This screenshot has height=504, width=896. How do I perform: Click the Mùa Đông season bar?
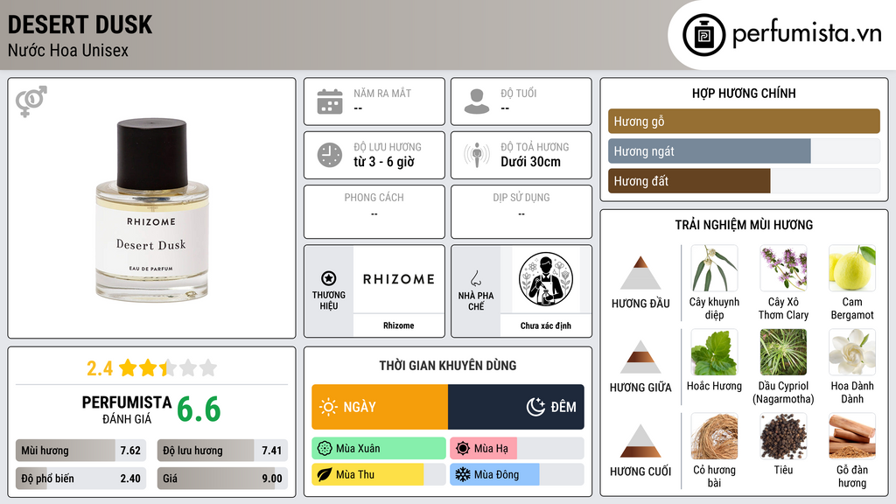tap(517, 474)
